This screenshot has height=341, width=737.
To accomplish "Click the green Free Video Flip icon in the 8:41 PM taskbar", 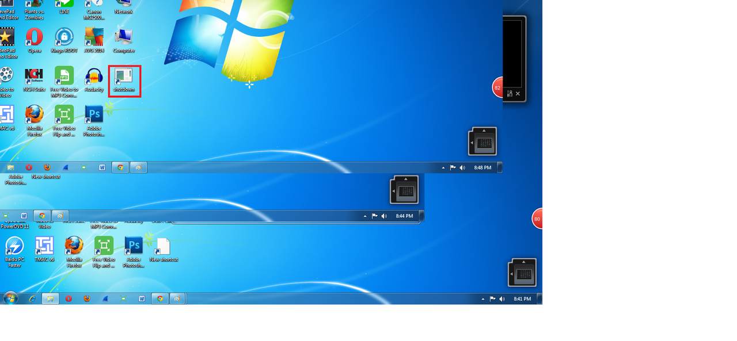I will click(x=124, y=298).
